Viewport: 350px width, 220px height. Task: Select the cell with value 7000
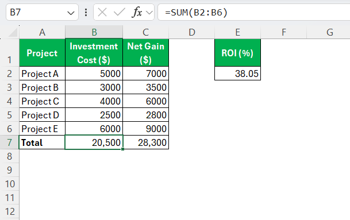click(146, 74)
